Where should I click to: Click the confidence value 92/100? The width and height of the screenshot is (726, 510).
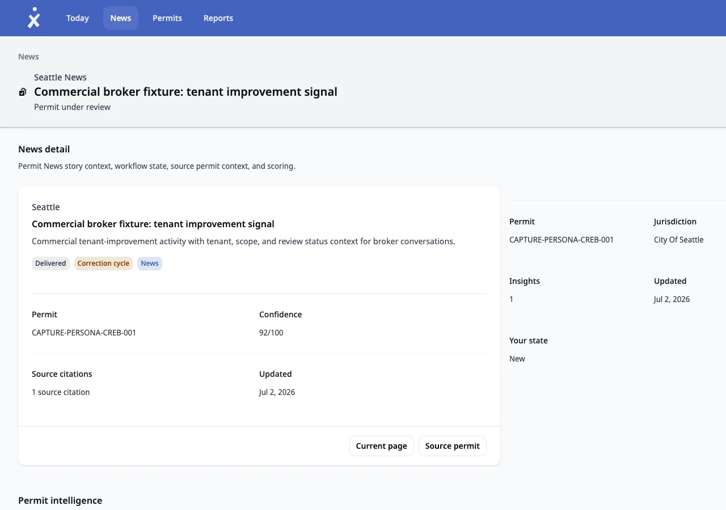[x=271, y=333]
